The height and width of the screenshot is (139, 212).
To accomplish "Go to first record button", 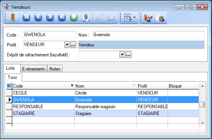I will pos(26,18).
